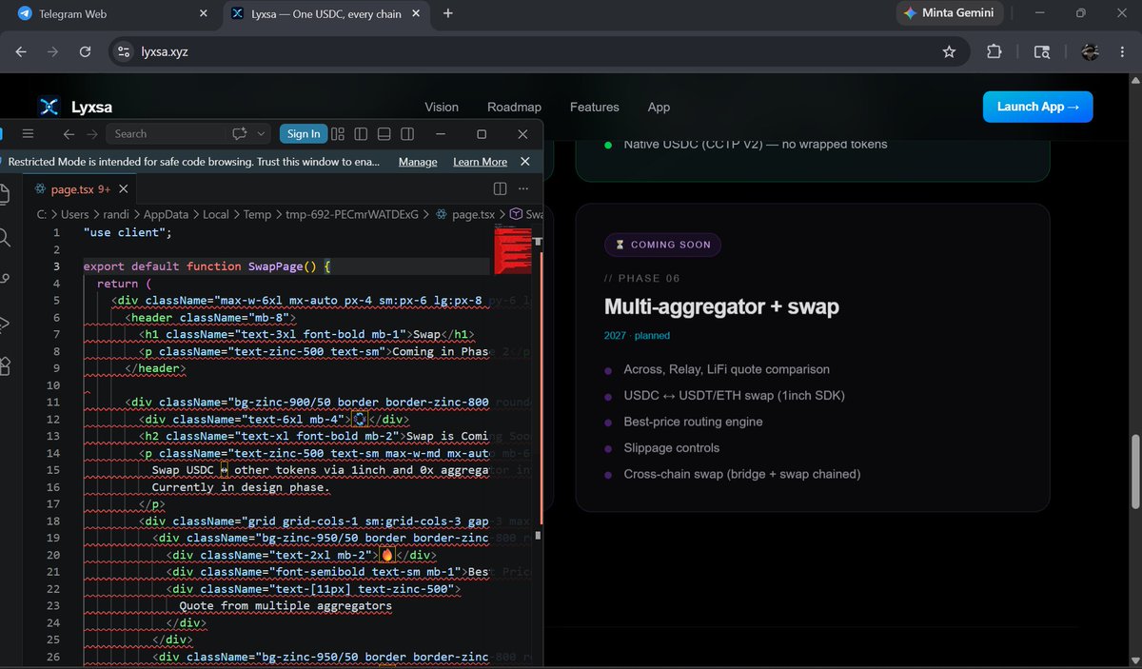The height and width of the screenshot is (669, 1142).
Task: Open the Learn More link in Restricted Mode banner
Action: click(480, 162)
